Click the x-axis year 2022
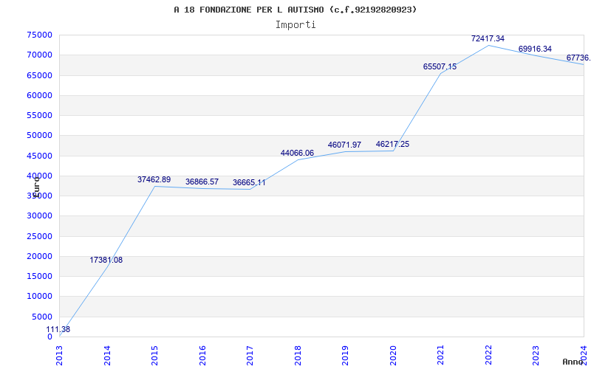Image resolution: width=591 pixels, height=369 pixels. click(489, 356)
